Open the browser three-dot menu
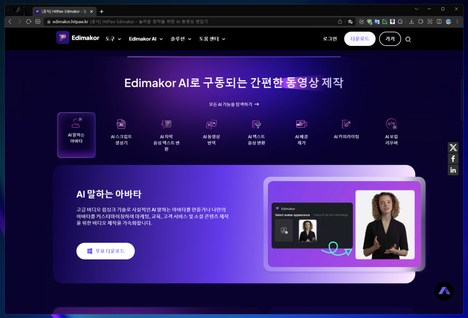This screenshot has width=468, height=318. click(457, 21)
